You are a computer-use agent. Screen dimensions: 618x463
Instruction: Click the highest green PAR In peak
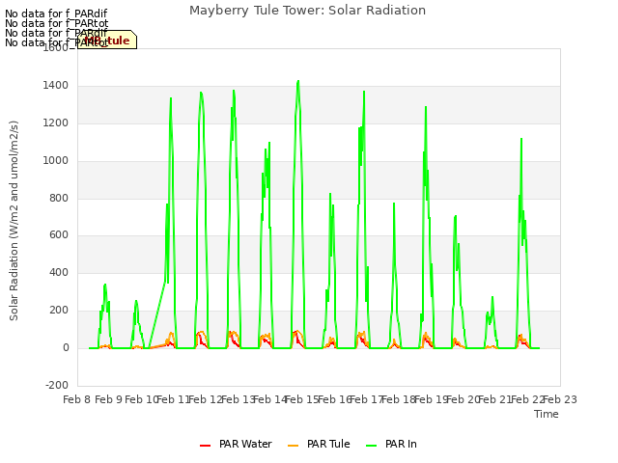[x=298, y=81]
